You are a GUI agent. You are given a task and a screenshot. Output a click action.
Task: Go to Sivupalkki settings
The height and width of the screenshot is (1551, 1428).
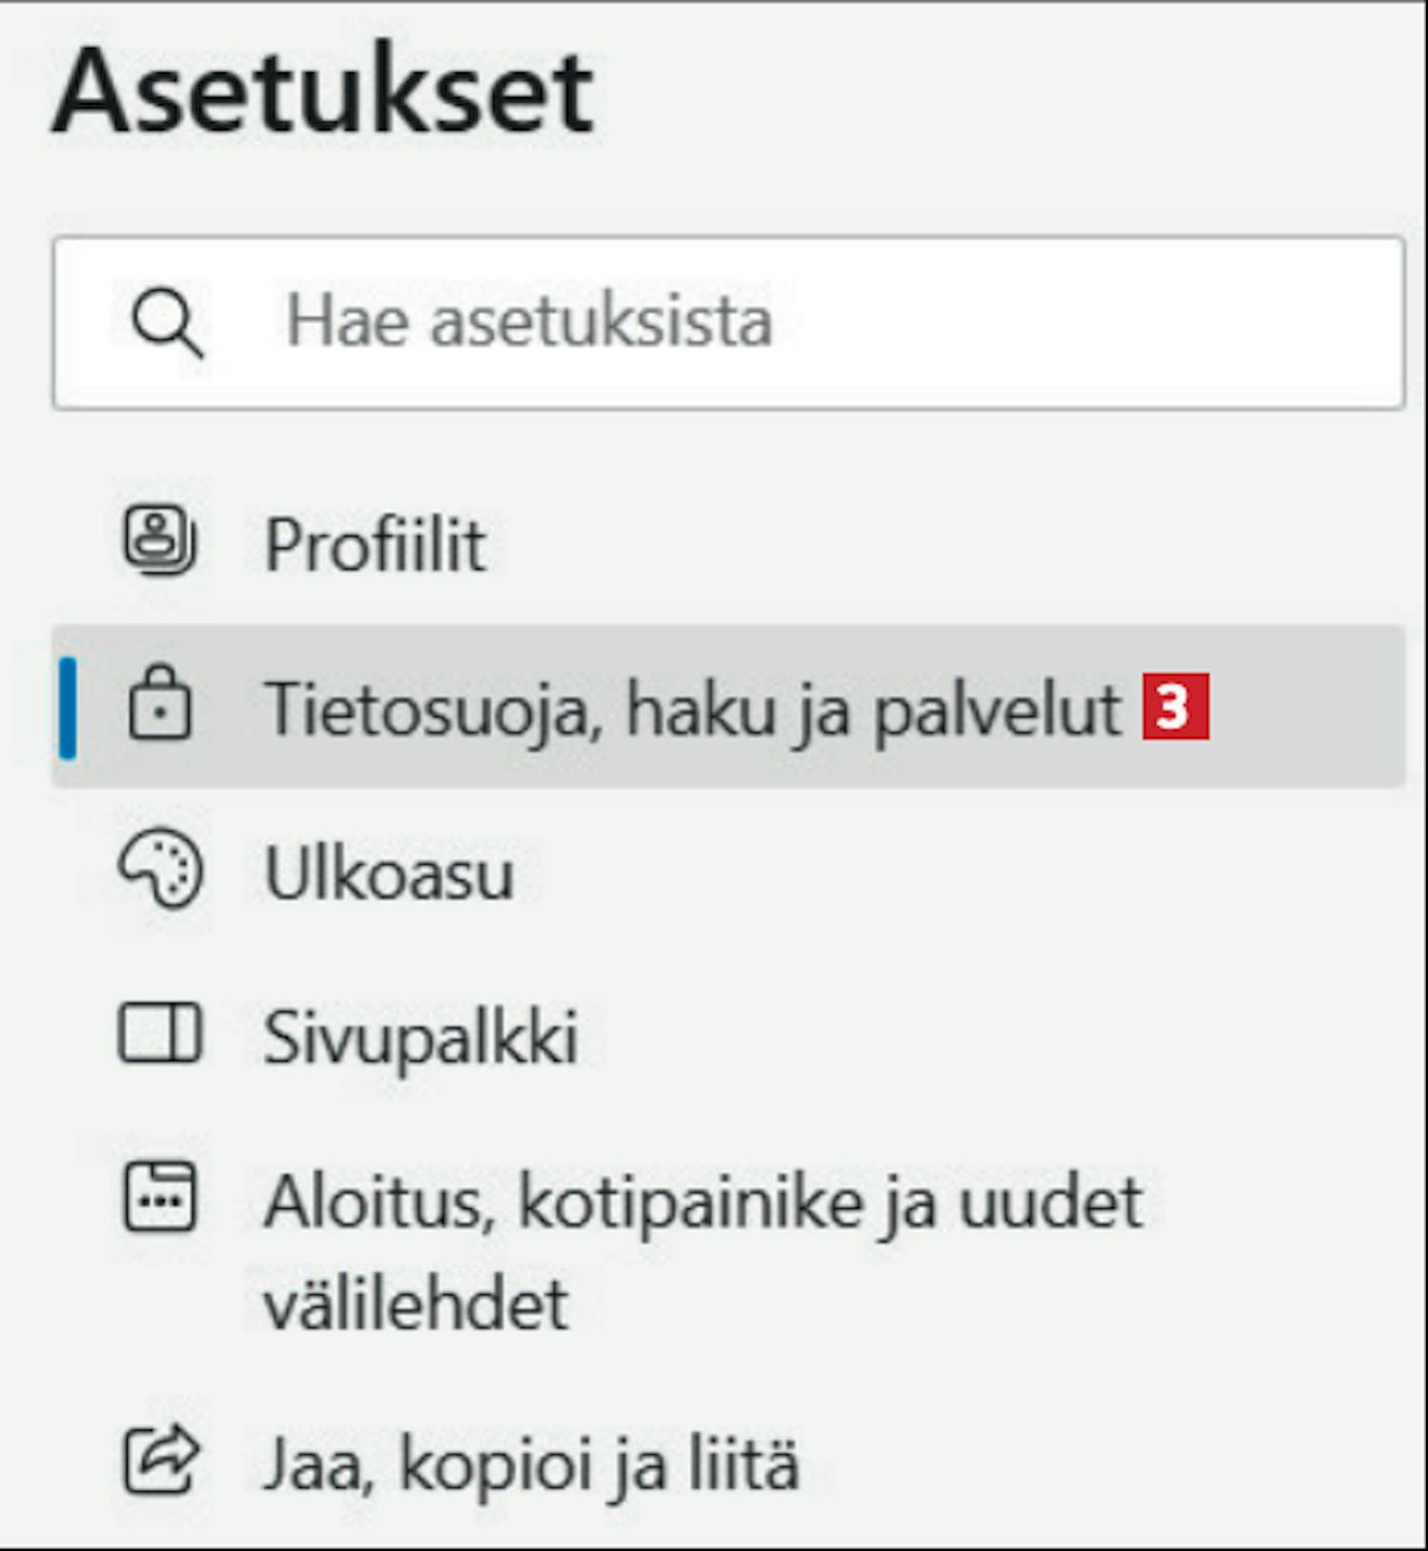click(420, 1037)
